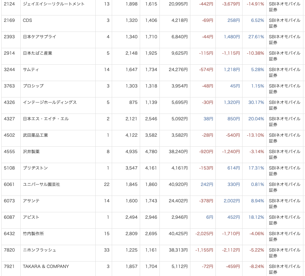Select SBIネオモバイル証券 in the 6432 row
305x276 pixels.
click(x=285, y=236)
